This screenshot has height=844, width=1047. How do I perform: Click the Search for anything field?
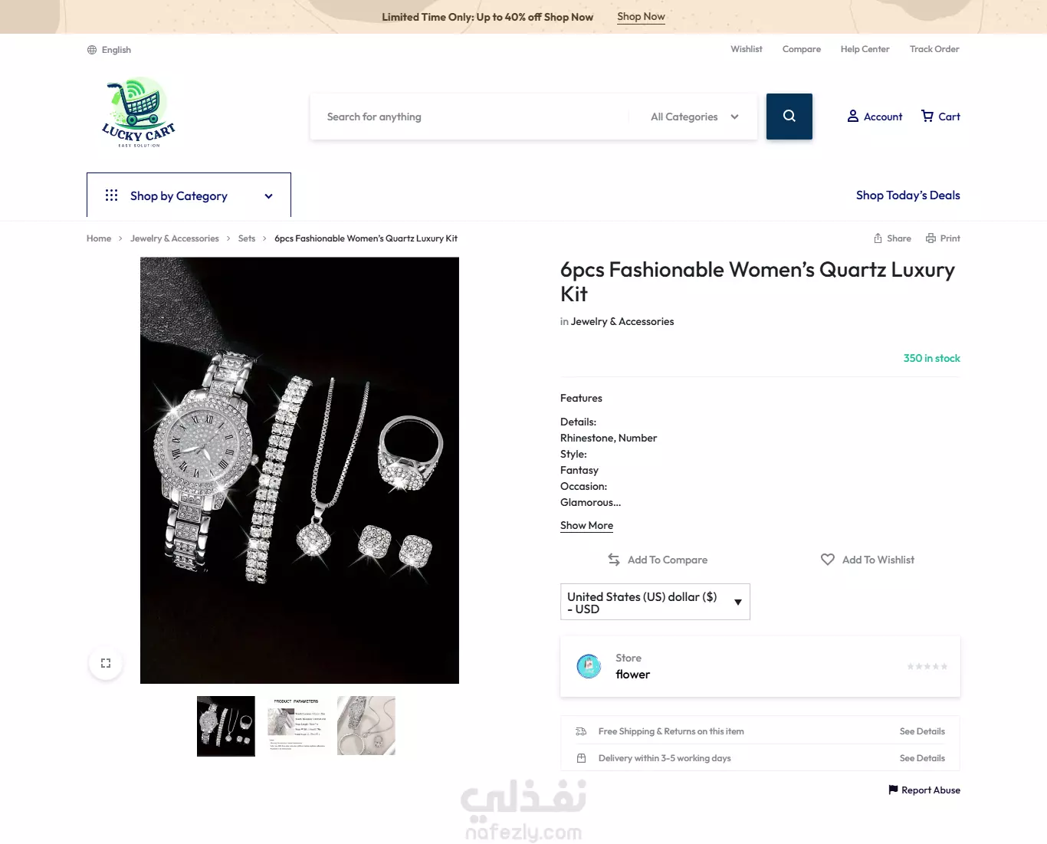point(469,117)
